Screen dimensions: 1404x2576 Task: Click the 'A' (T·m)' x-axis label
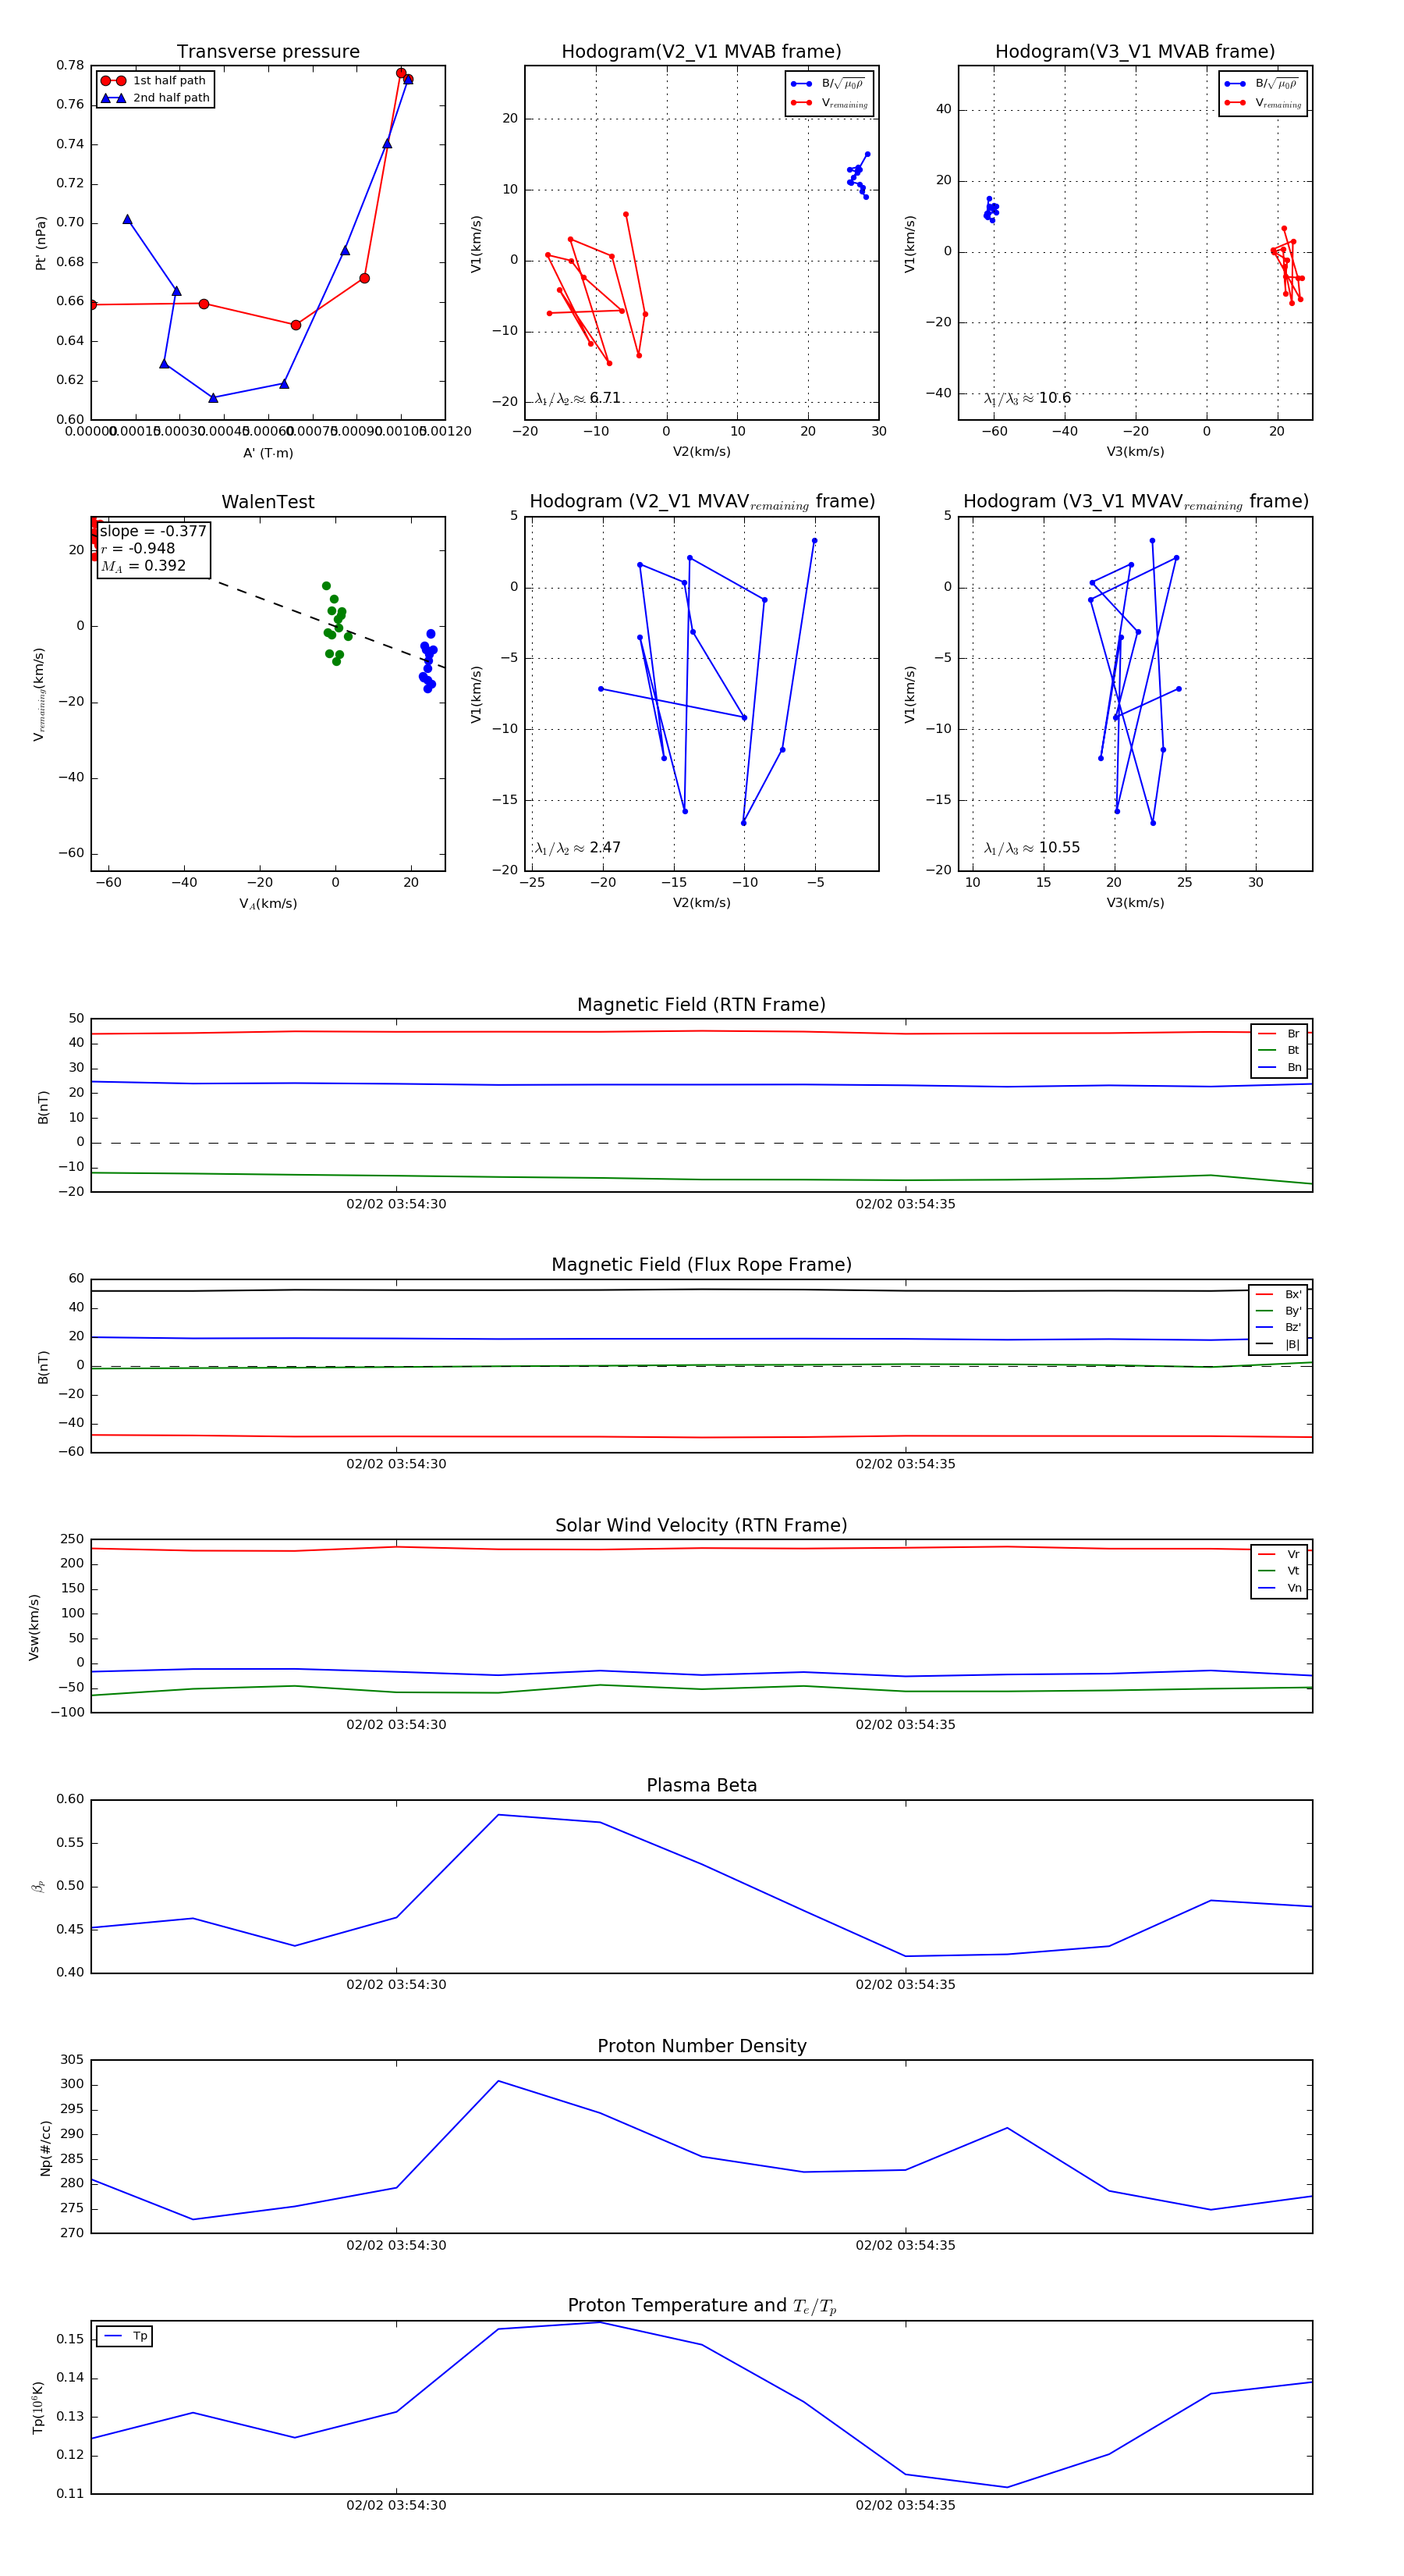coord(268,453)
